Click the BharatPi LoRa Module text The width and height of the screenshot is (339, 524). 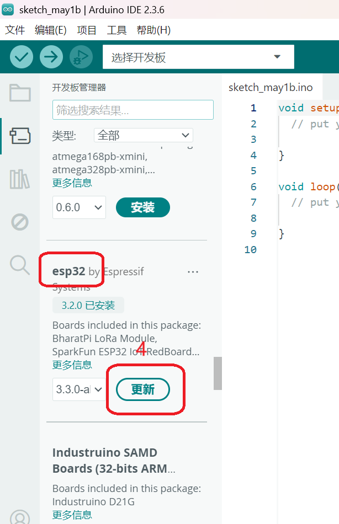pyautogui.click(x=105, y=338)
